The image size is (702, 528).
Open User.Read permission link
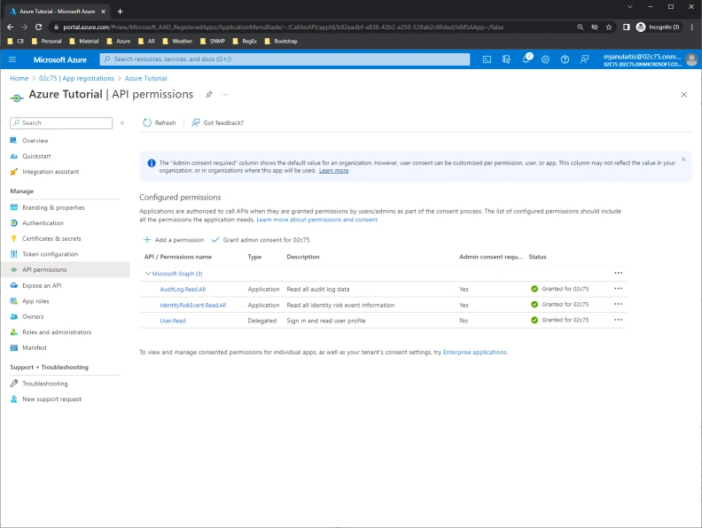pos(173,321)
